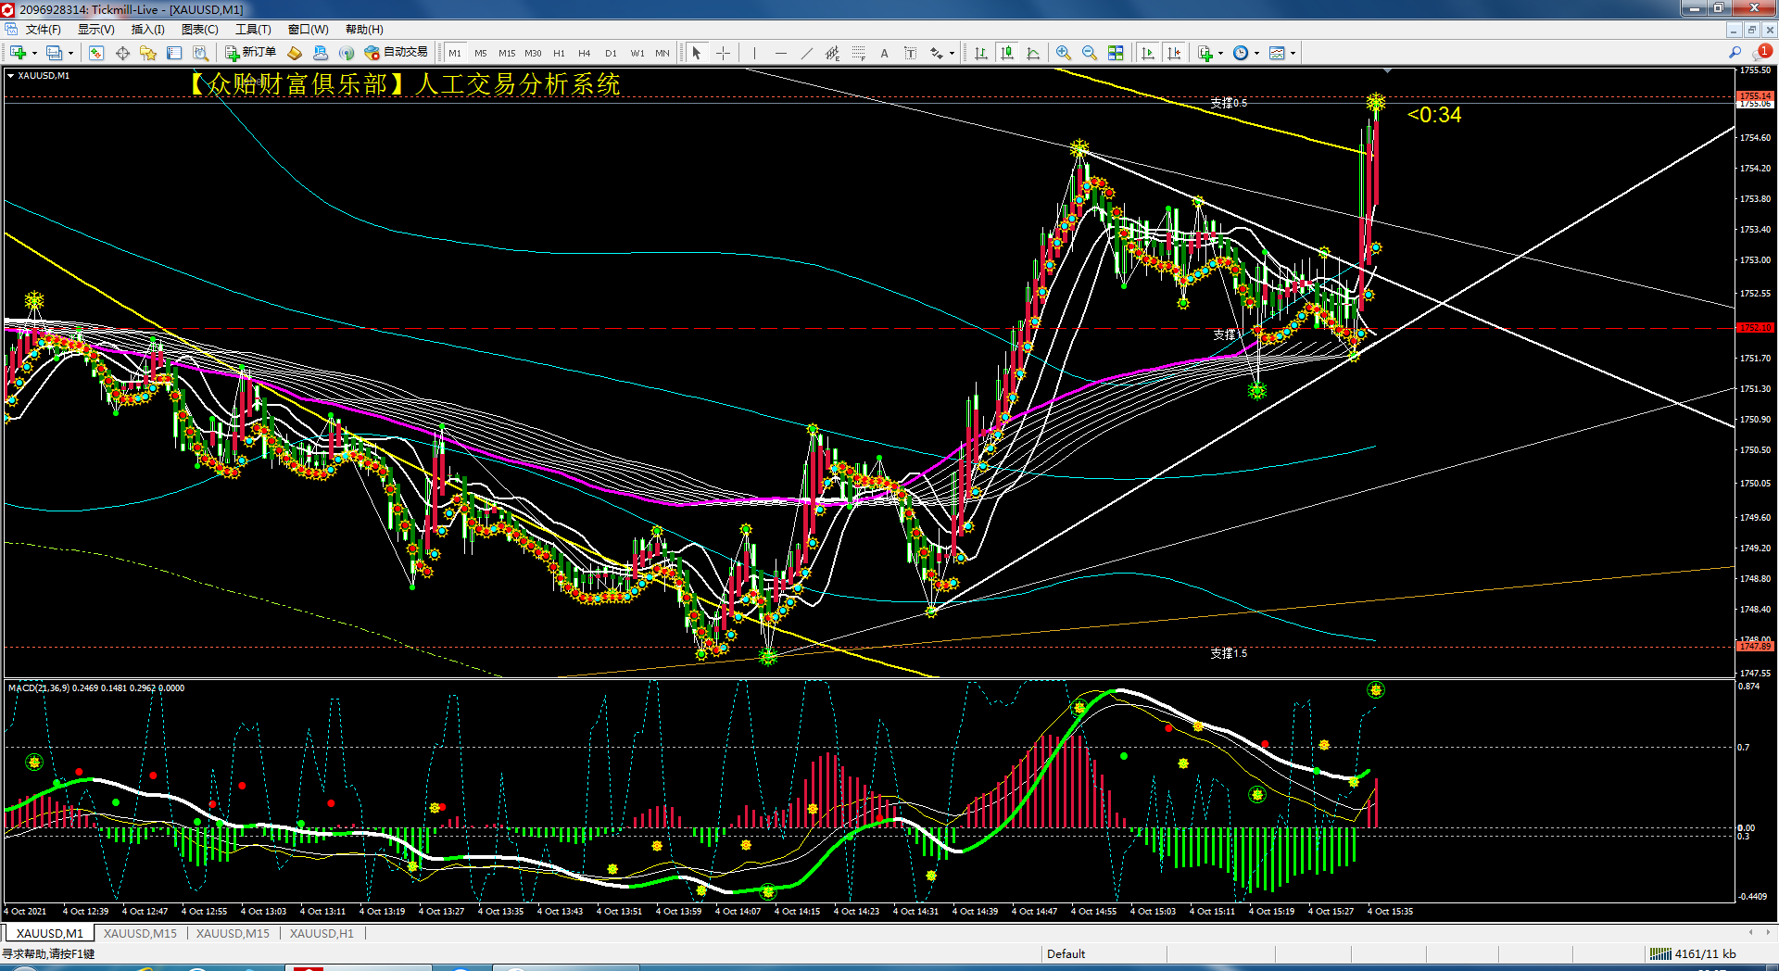Viewport: 1779px width, 971px height.
Task: Open the 窗口(W) menu
Action: 309,30
